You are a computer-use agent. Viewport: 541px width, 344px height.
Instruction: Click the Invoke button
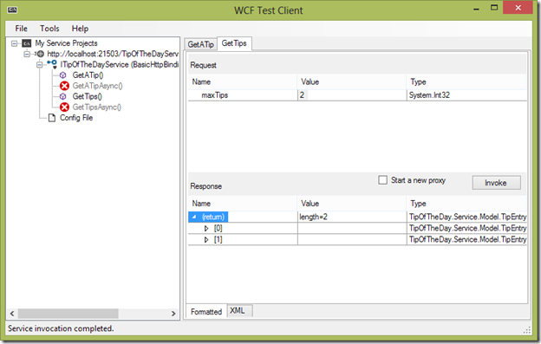point(496,183)
